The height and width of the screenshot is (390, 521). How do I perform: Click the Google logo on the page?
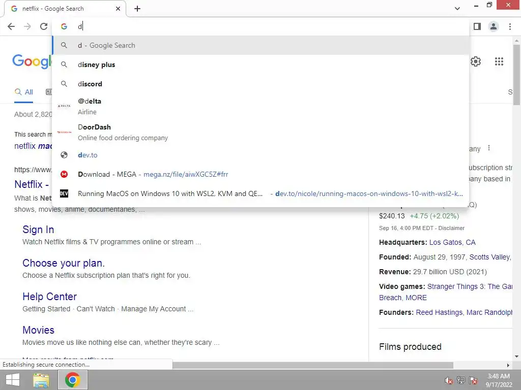pos(32,61)
